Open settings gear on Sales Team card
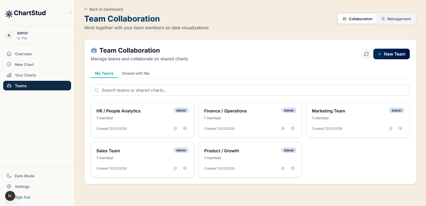This screenshot has height=206, width=426. pos(185,168)
